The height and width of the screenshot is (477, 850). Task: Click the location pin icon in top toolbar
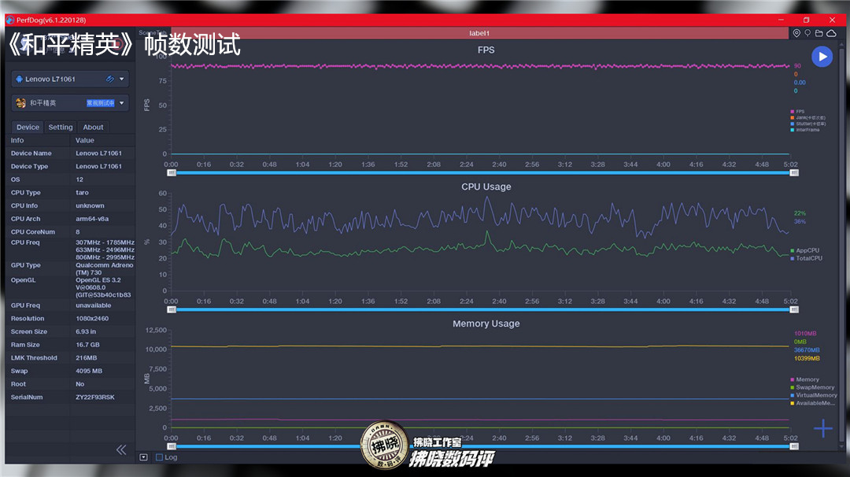[x=796, y=33]
